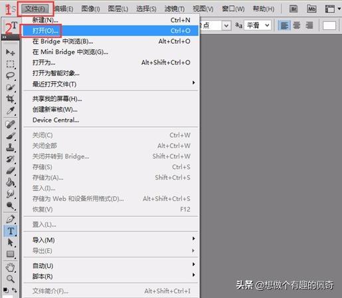Open the screen mode/arrange documents icon
Screen dimensions: 342x298
(x=330, y=9)
